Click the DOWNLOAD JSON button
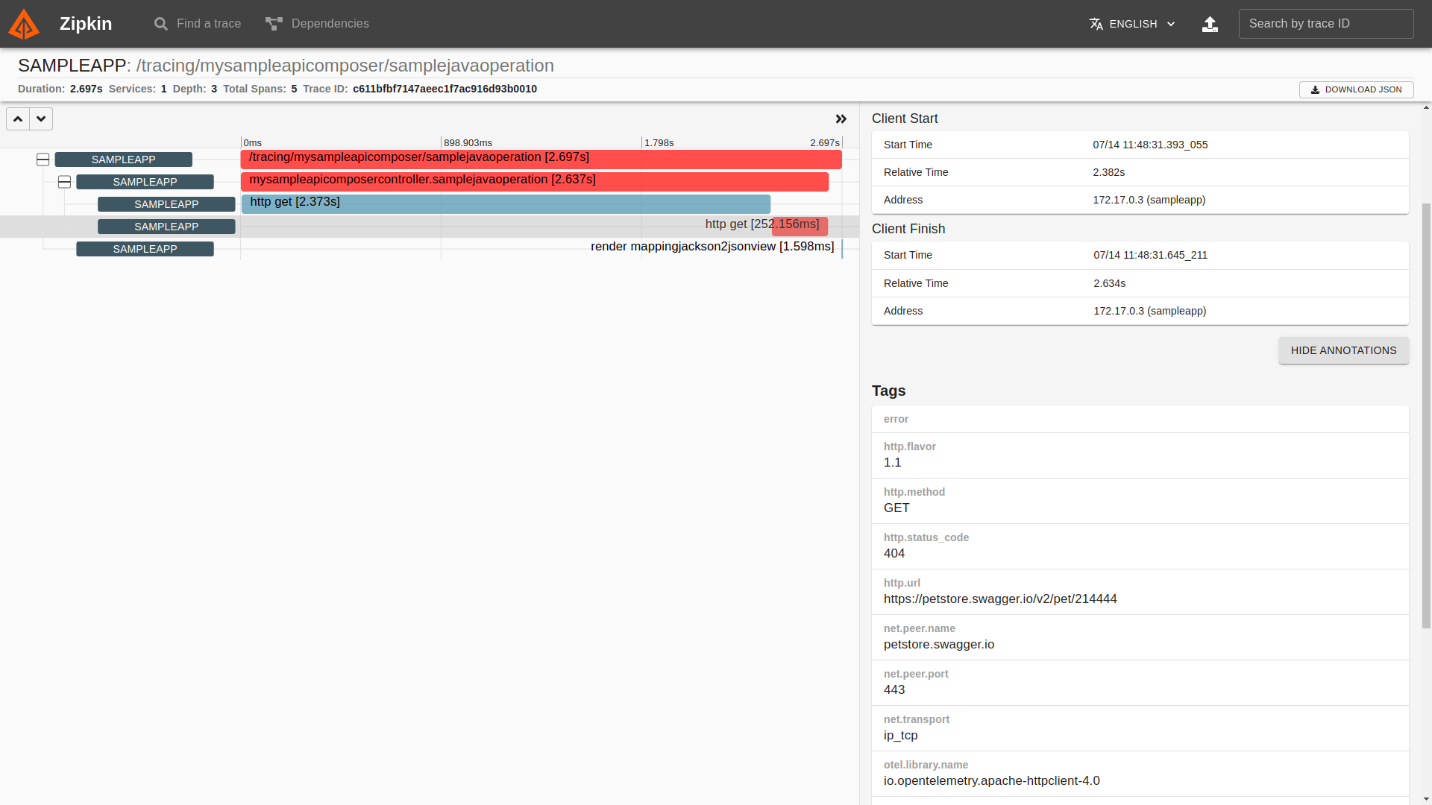 pos(1356,89)
